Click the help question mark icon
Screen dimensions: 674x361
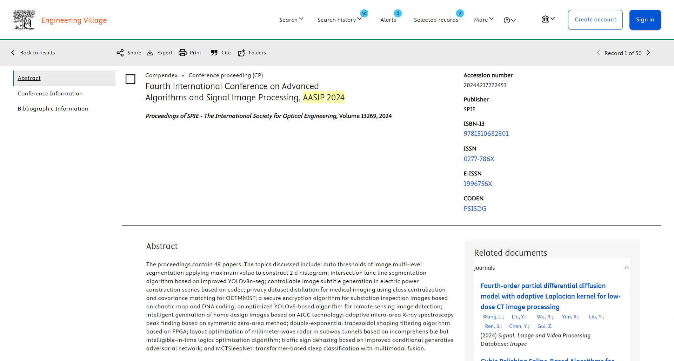[x=507, y=20]
